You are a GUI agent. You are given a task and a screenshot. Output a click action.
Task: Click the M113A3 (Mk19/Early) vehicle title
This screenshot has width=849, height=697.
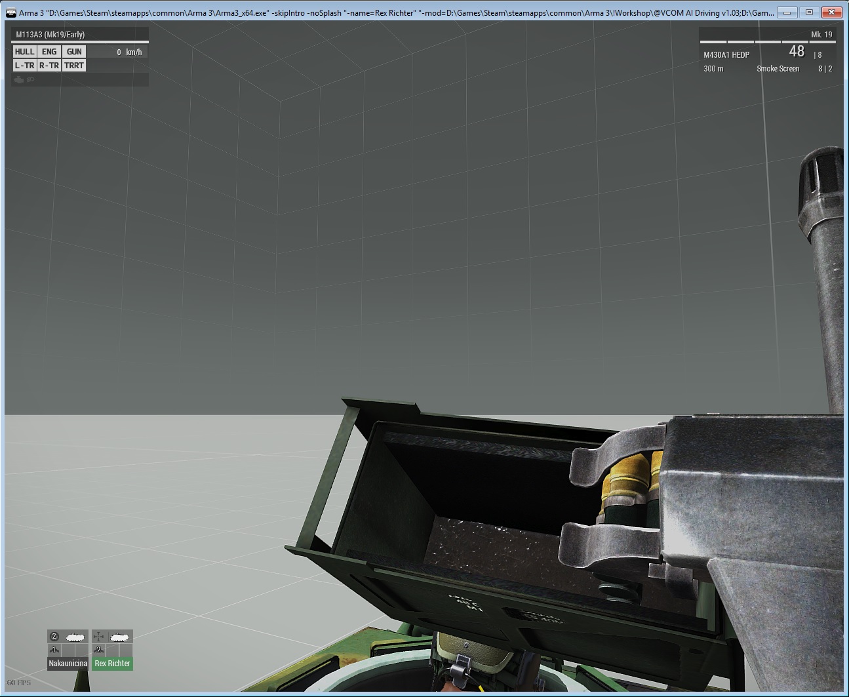(x=50, y=35)
